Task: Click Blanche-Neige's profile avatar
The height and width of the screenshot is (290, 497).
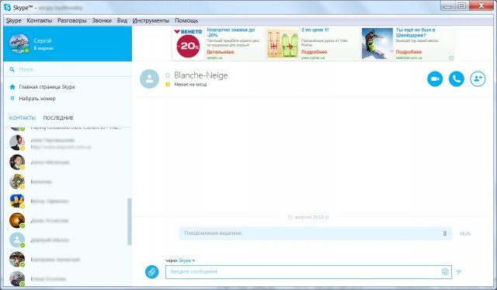Action: (149, 79)
